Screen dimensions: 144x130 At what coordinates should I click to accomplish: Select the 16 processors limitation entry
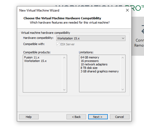click(x=90, y=61)
